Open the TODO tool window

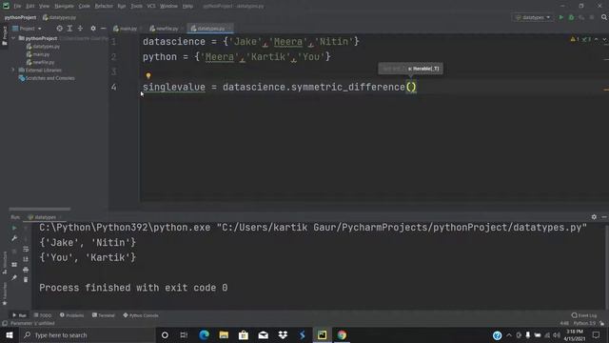click(x=42, y=315)
